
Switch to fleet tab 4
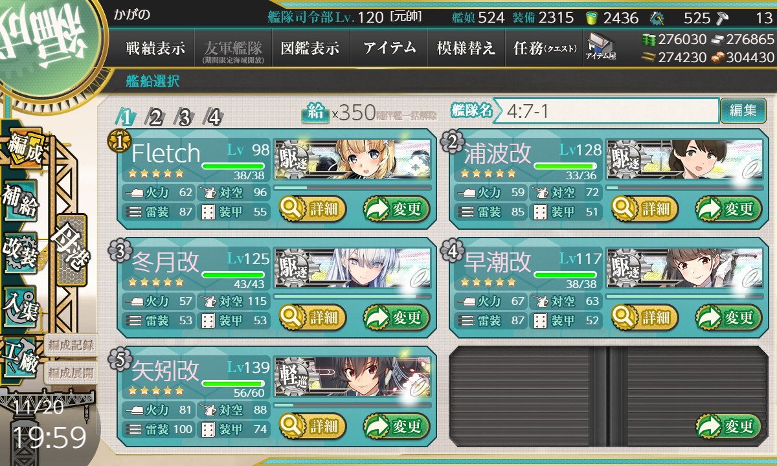pyautogui.click(x=213, y=117)
